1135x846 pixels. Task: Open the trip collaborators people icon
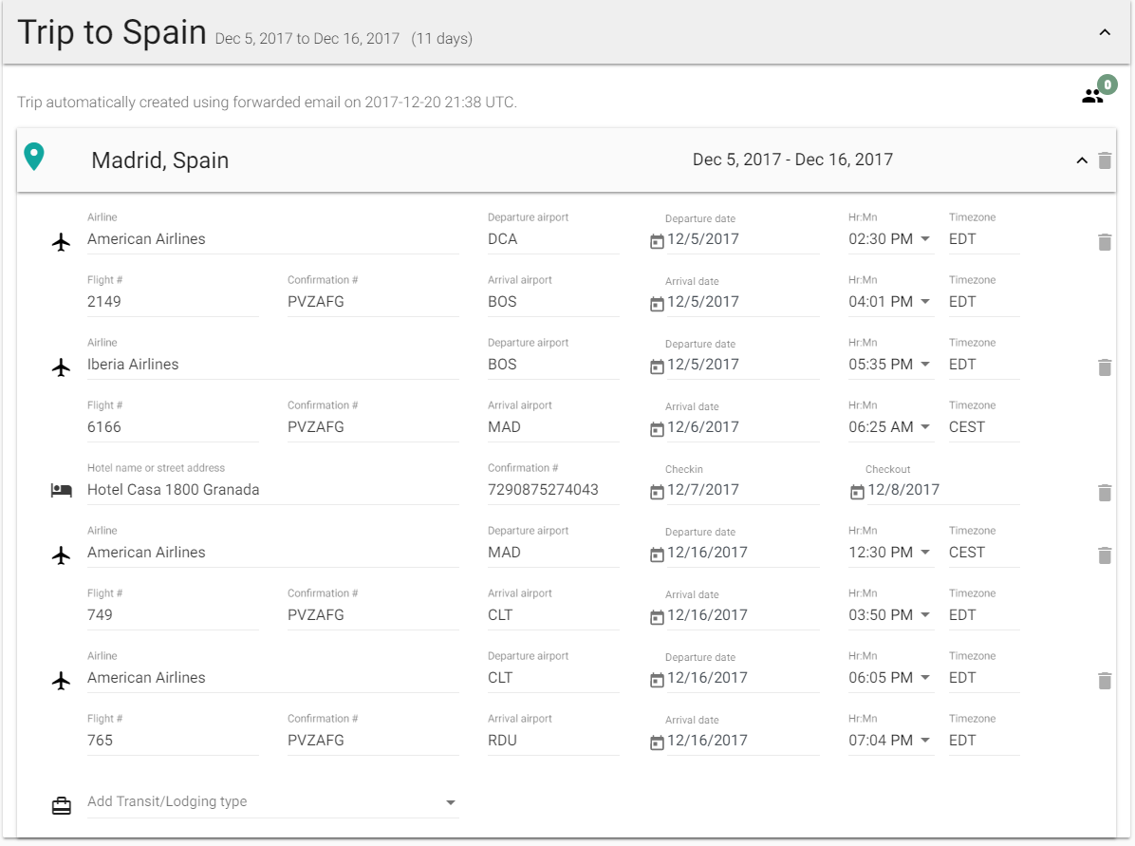[x=1092, y=96]
